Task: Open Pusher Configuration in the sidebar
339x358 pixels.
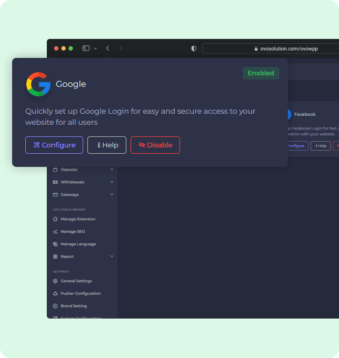Action: point(80,294)
